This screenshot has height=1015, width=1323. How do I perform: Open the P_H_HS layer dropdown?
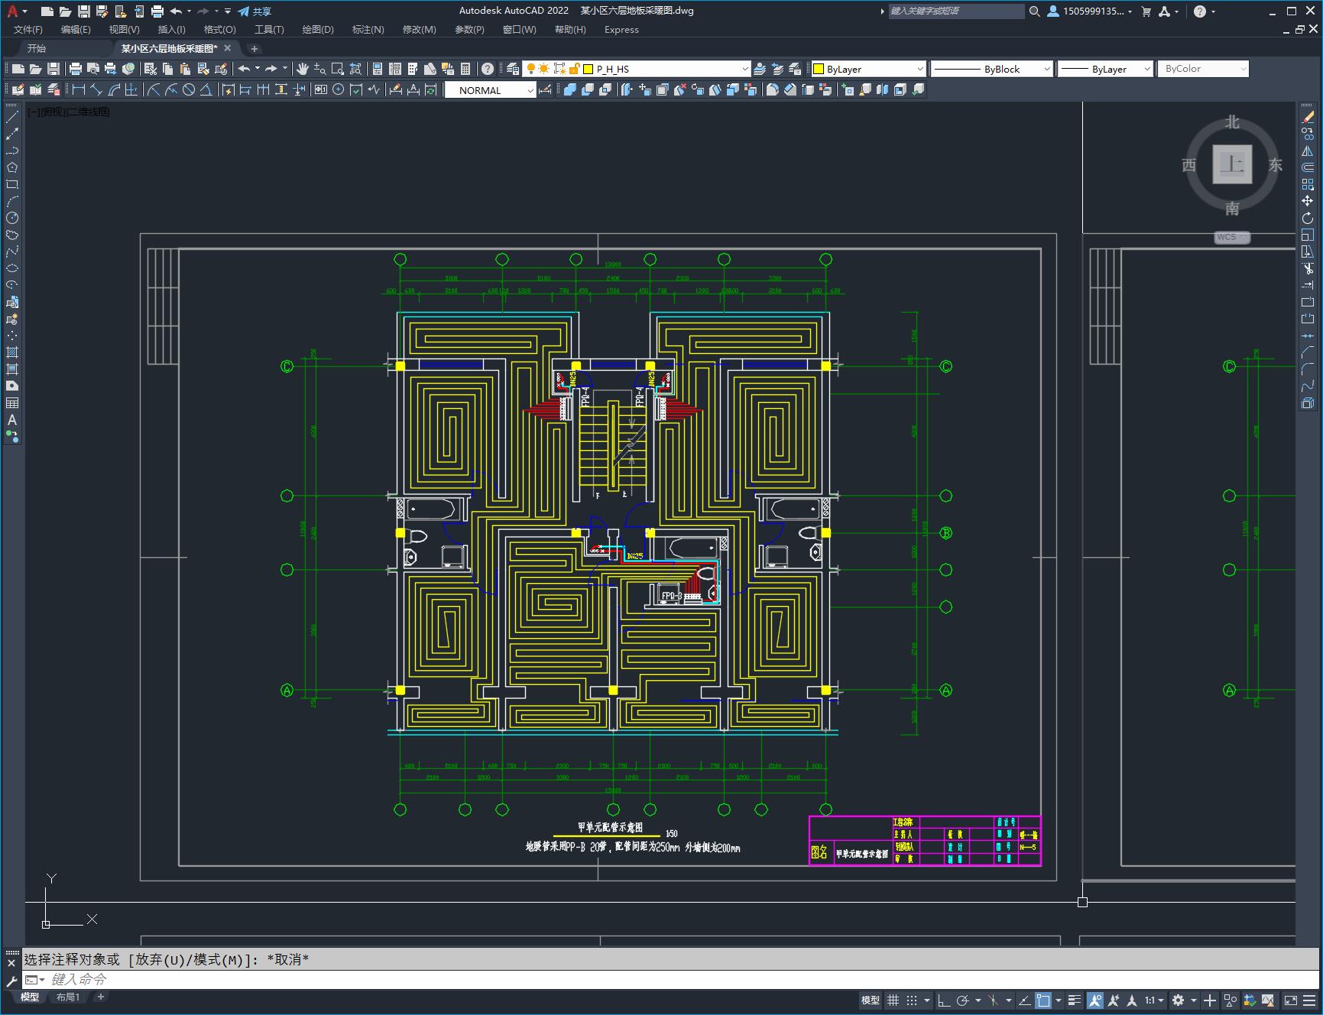(744, 69)
